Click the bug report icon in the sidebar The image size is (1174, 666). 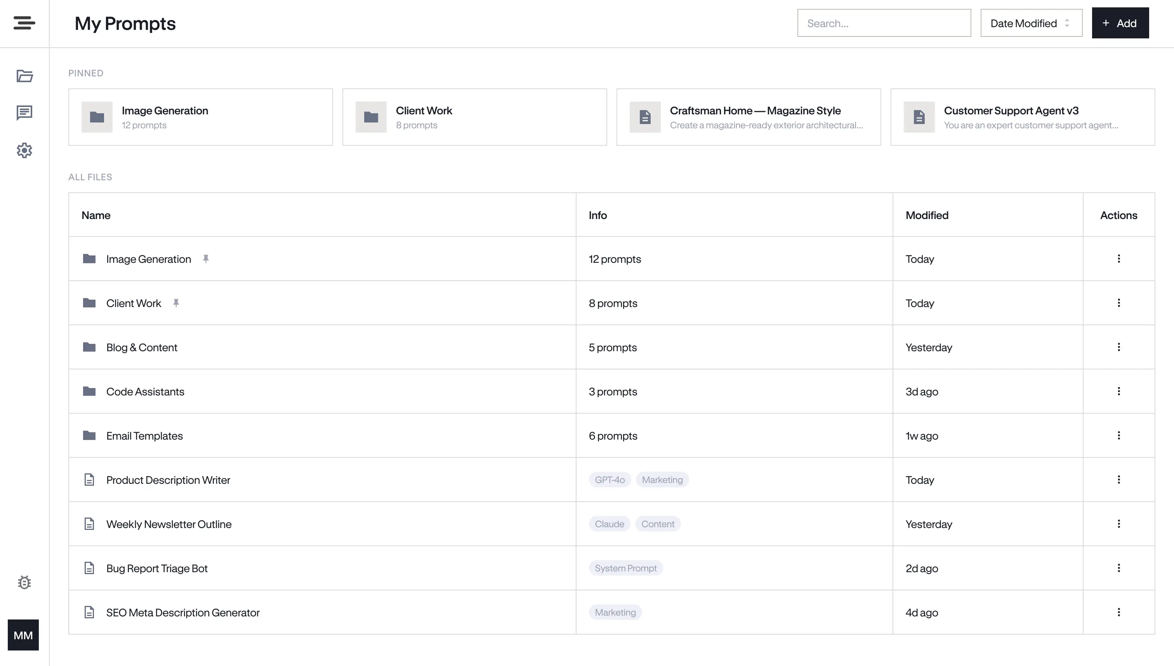[x=24, y=582]
